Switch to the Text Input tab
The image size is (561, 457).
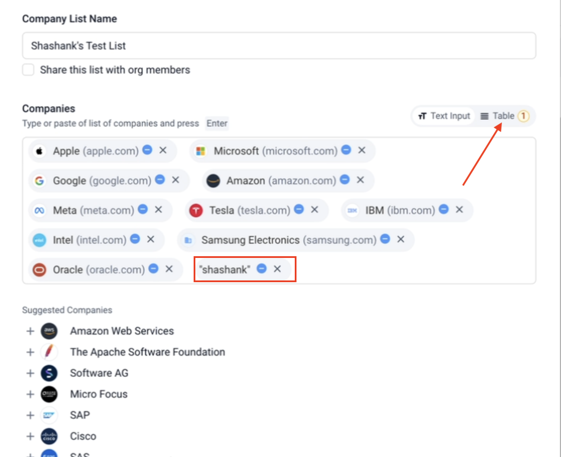point(444,116)
